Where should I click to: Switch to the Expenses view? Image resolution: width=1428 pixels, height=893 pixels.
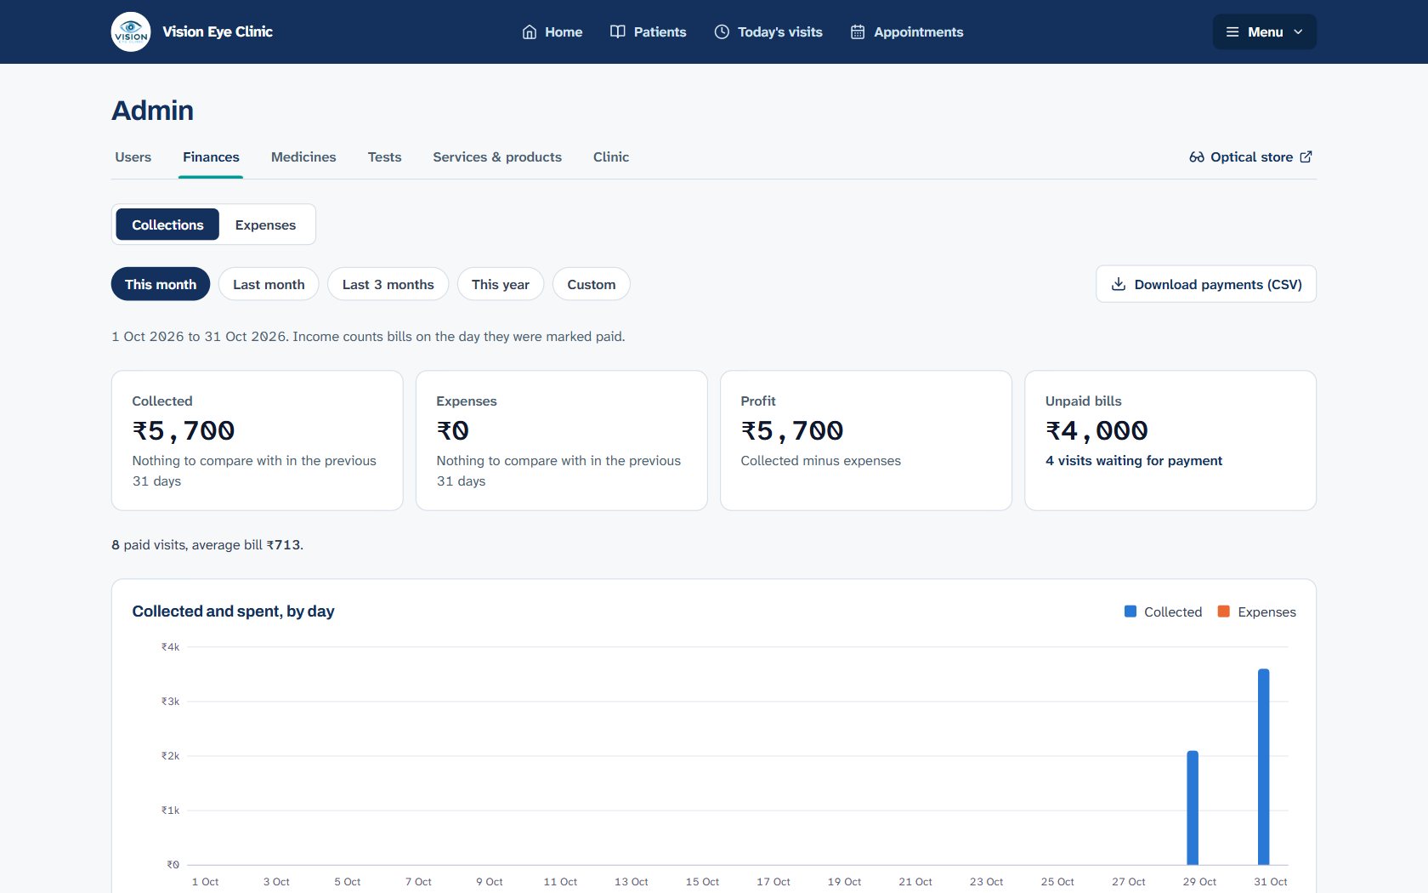(265, 225)
